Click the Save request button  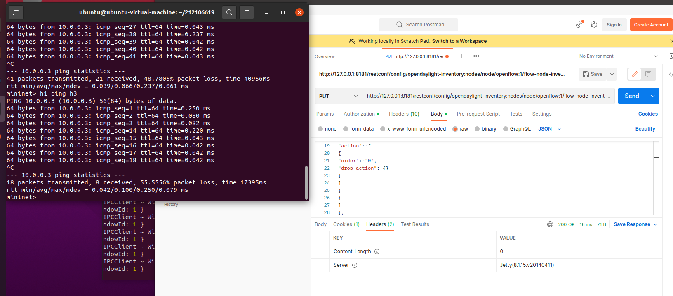(593, 74)
